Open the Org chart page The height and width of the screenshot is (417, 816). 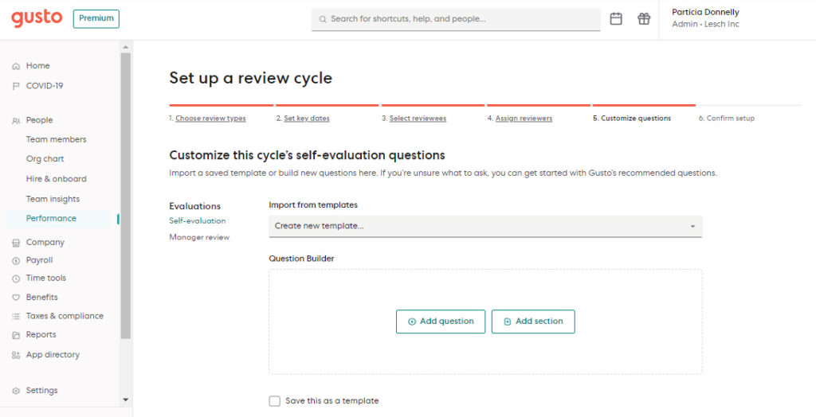click(x=45, y=159)
